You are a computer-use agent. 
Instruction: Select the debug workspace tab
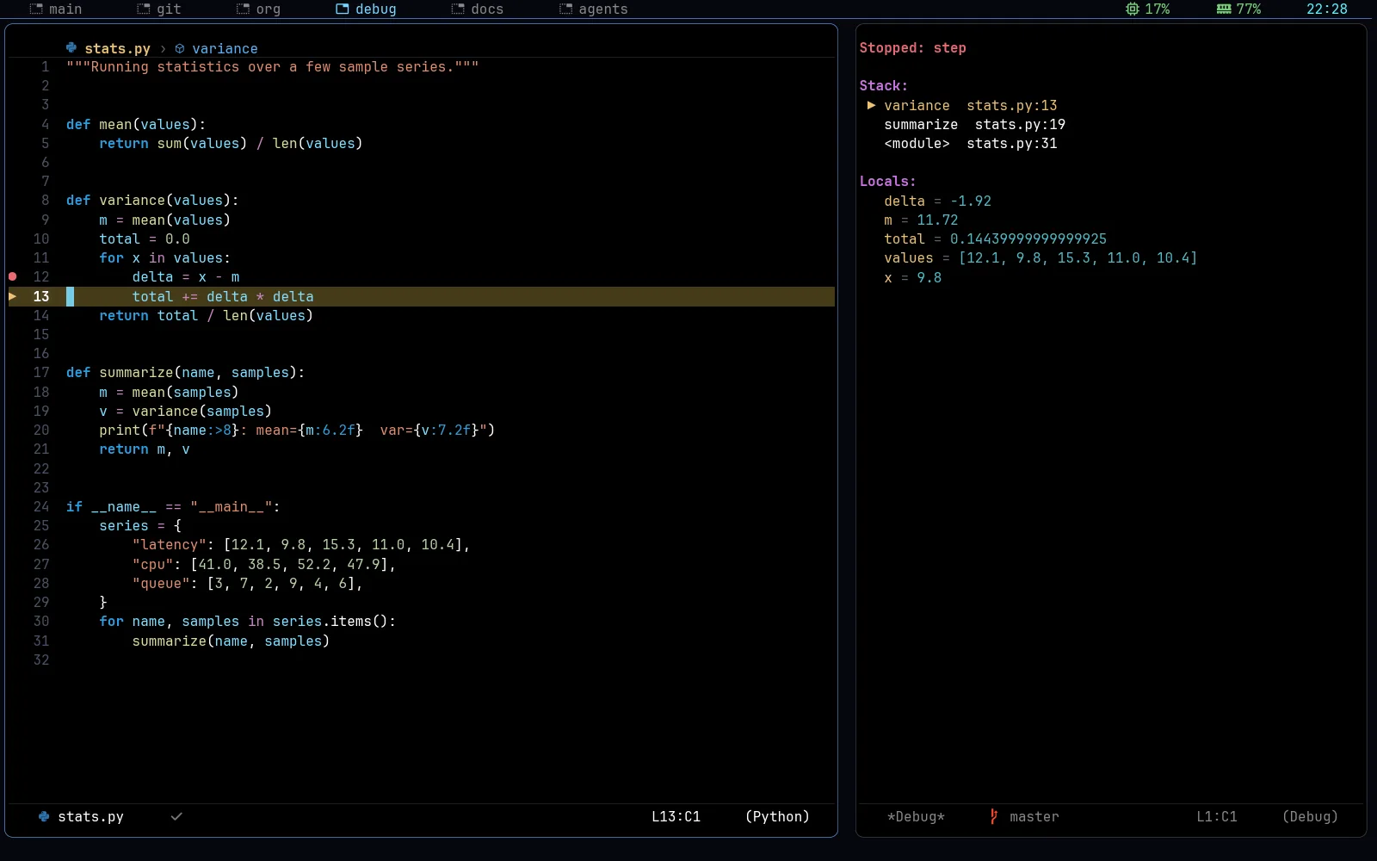click(x=366, y=9)
